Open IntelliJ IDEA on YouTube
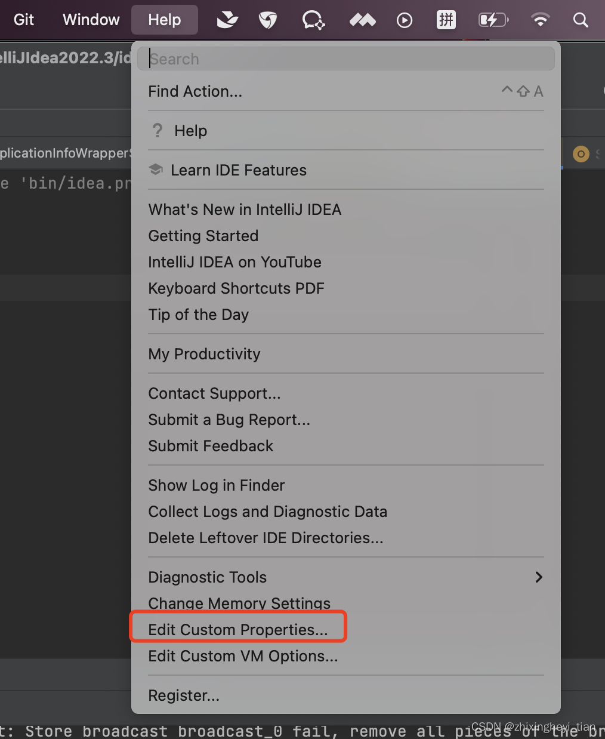Image resolution: width=605 pixels, height=739 pixels. 346,262
